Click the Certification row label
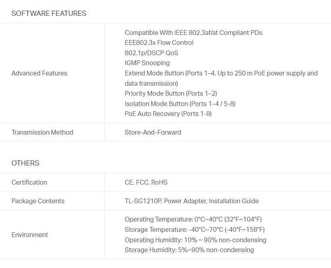 [x=29, y=182]
